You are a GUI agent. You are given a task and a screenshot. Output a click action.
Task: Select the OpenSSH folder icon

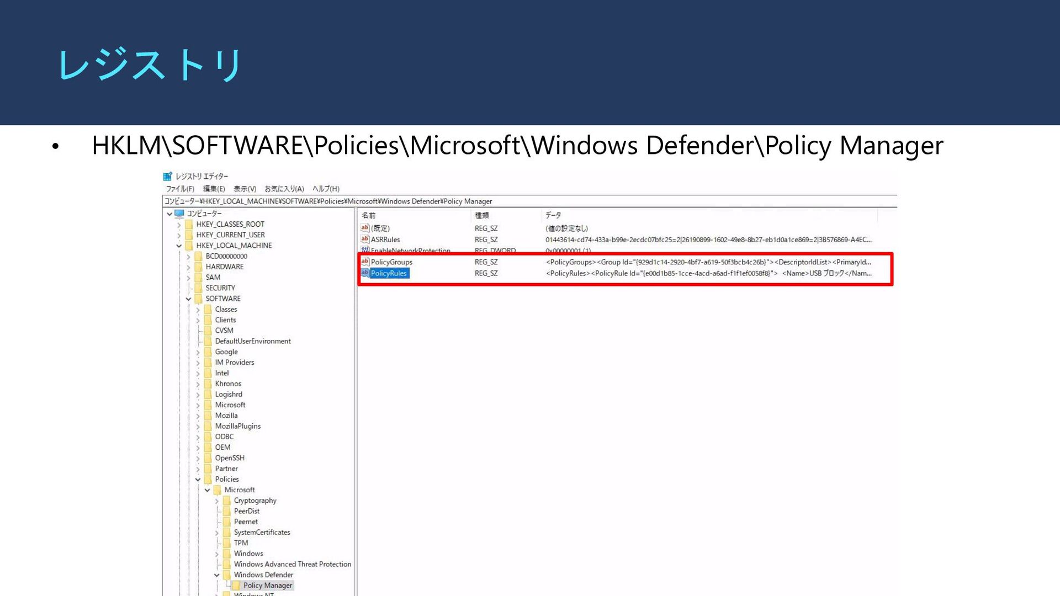coord(208,458)
